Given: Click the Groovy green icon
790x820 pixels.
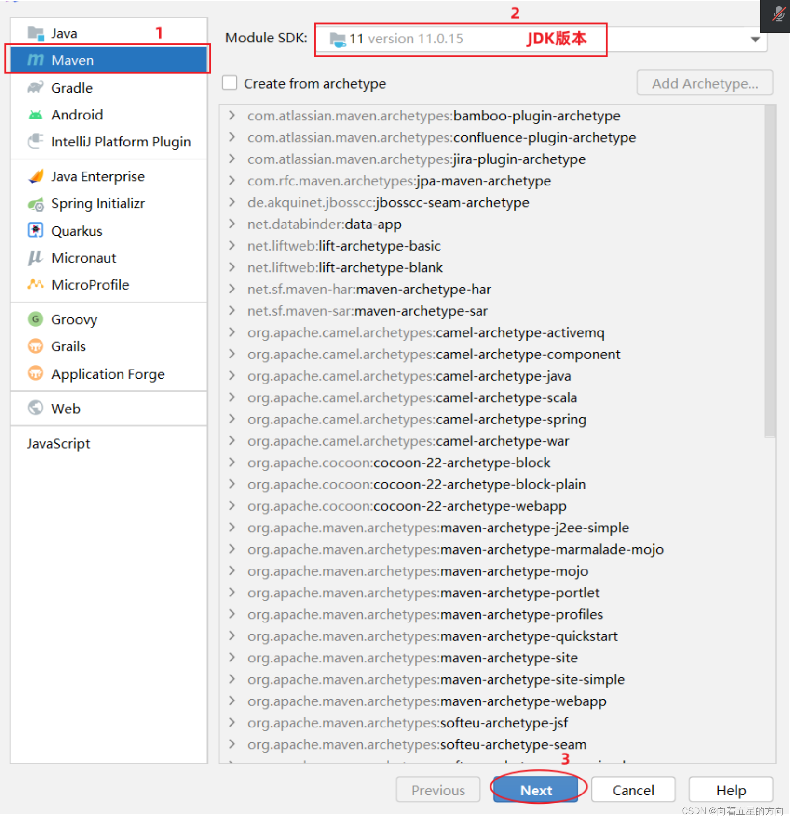Looking at the screenshot, I should point(36,319).
